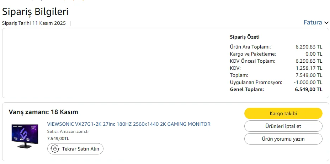Click the Ürünleri iptal et button

click(x=283, y=126)
